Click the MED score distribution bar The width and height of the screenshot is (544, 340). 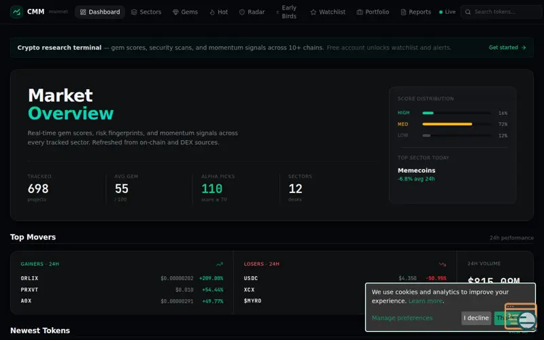tap(456, 124)
